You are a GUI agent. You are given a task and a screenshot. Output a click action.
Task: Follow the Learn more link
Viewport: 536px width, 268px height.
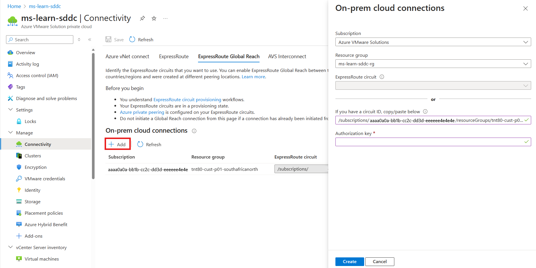pyautogui.click(x=253, y=77)
